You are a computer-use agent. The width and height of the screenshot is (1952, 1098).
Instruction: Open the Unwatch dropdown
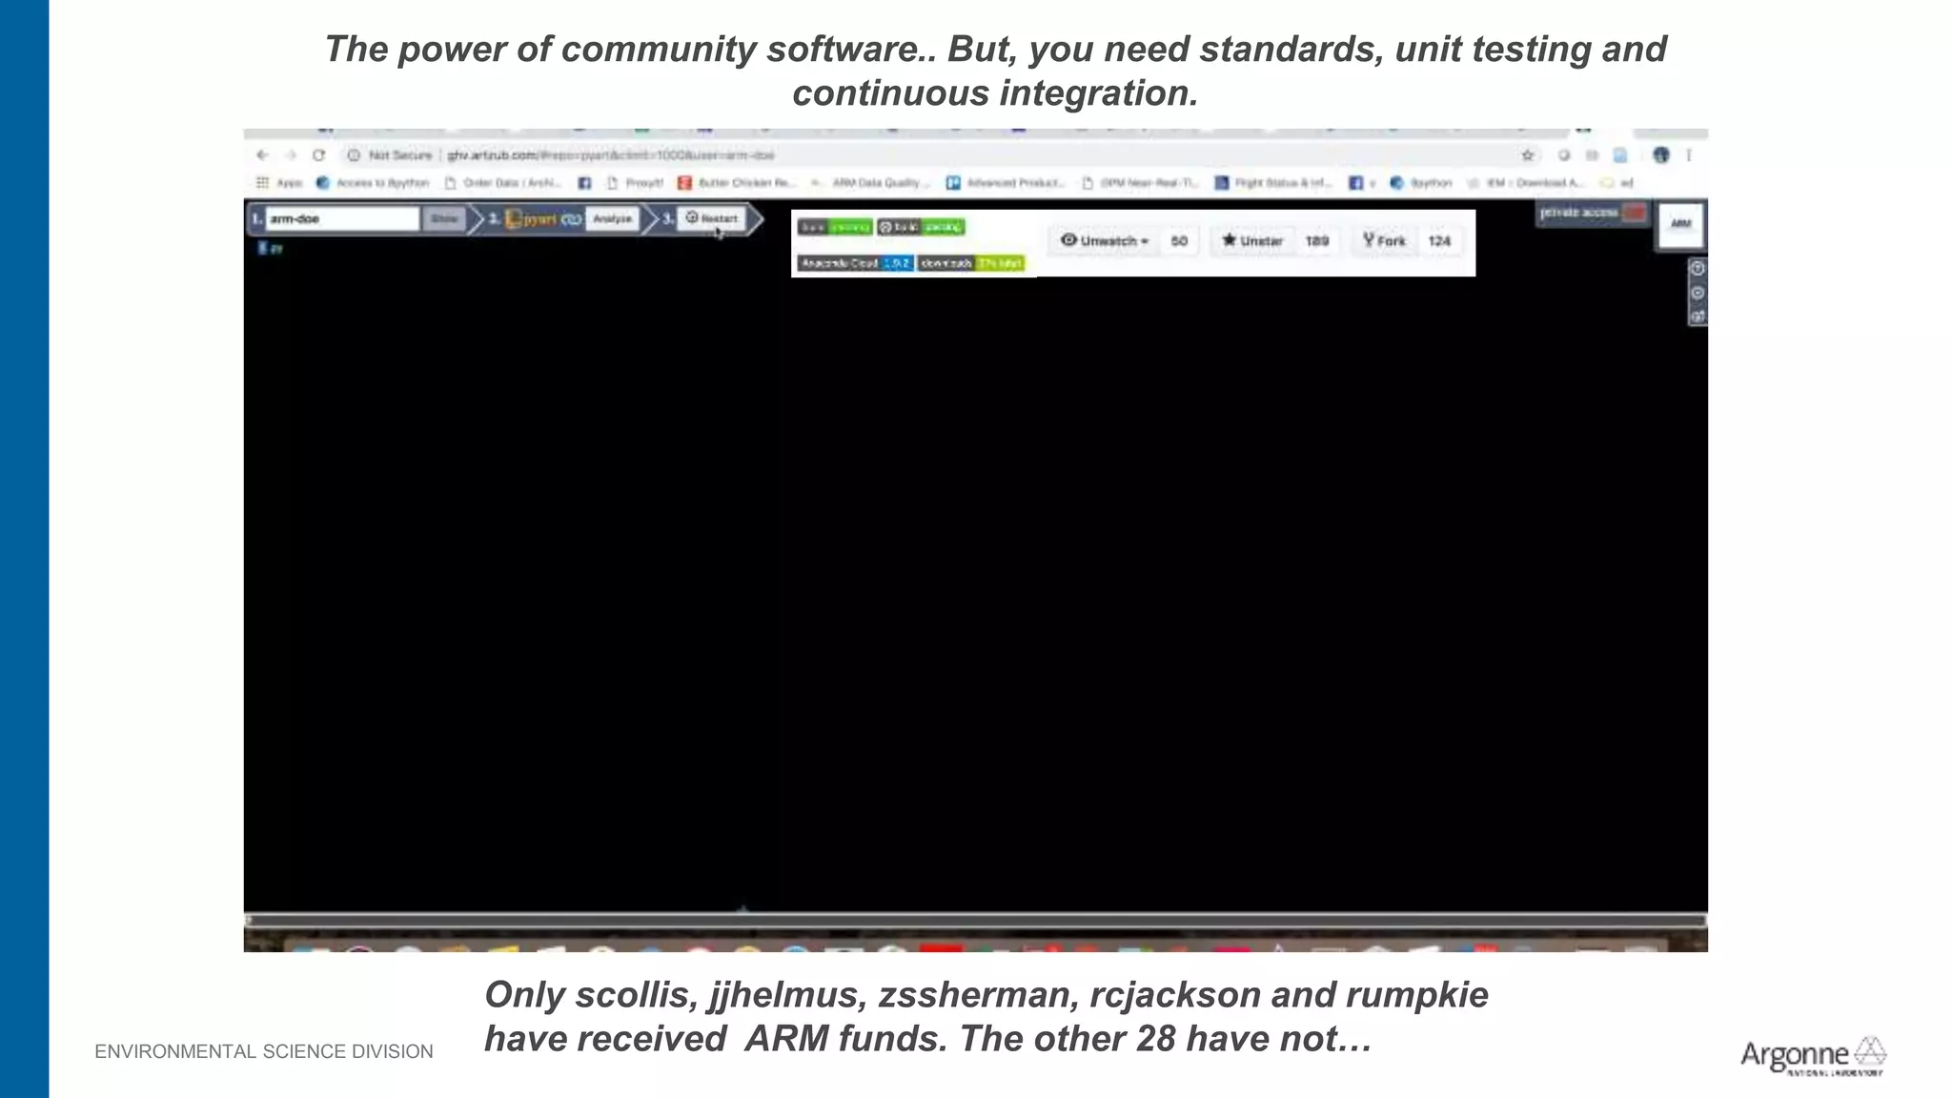[x=1106, y=241]
